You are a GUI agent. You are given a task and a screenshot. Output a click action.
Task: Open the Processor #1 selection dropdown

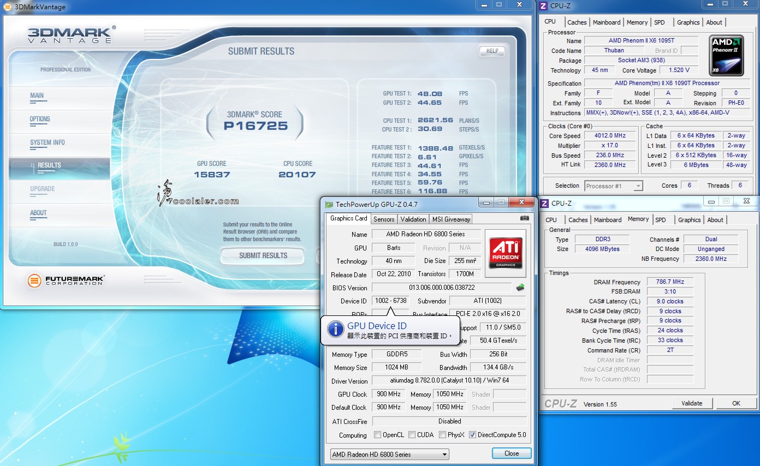pos(614,186)
